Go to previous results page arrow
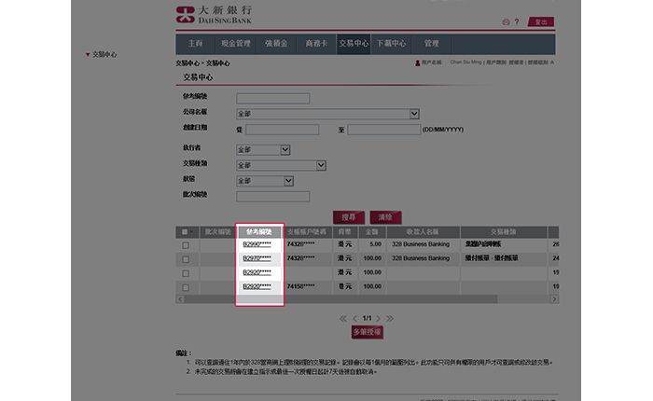 [354, 319]
